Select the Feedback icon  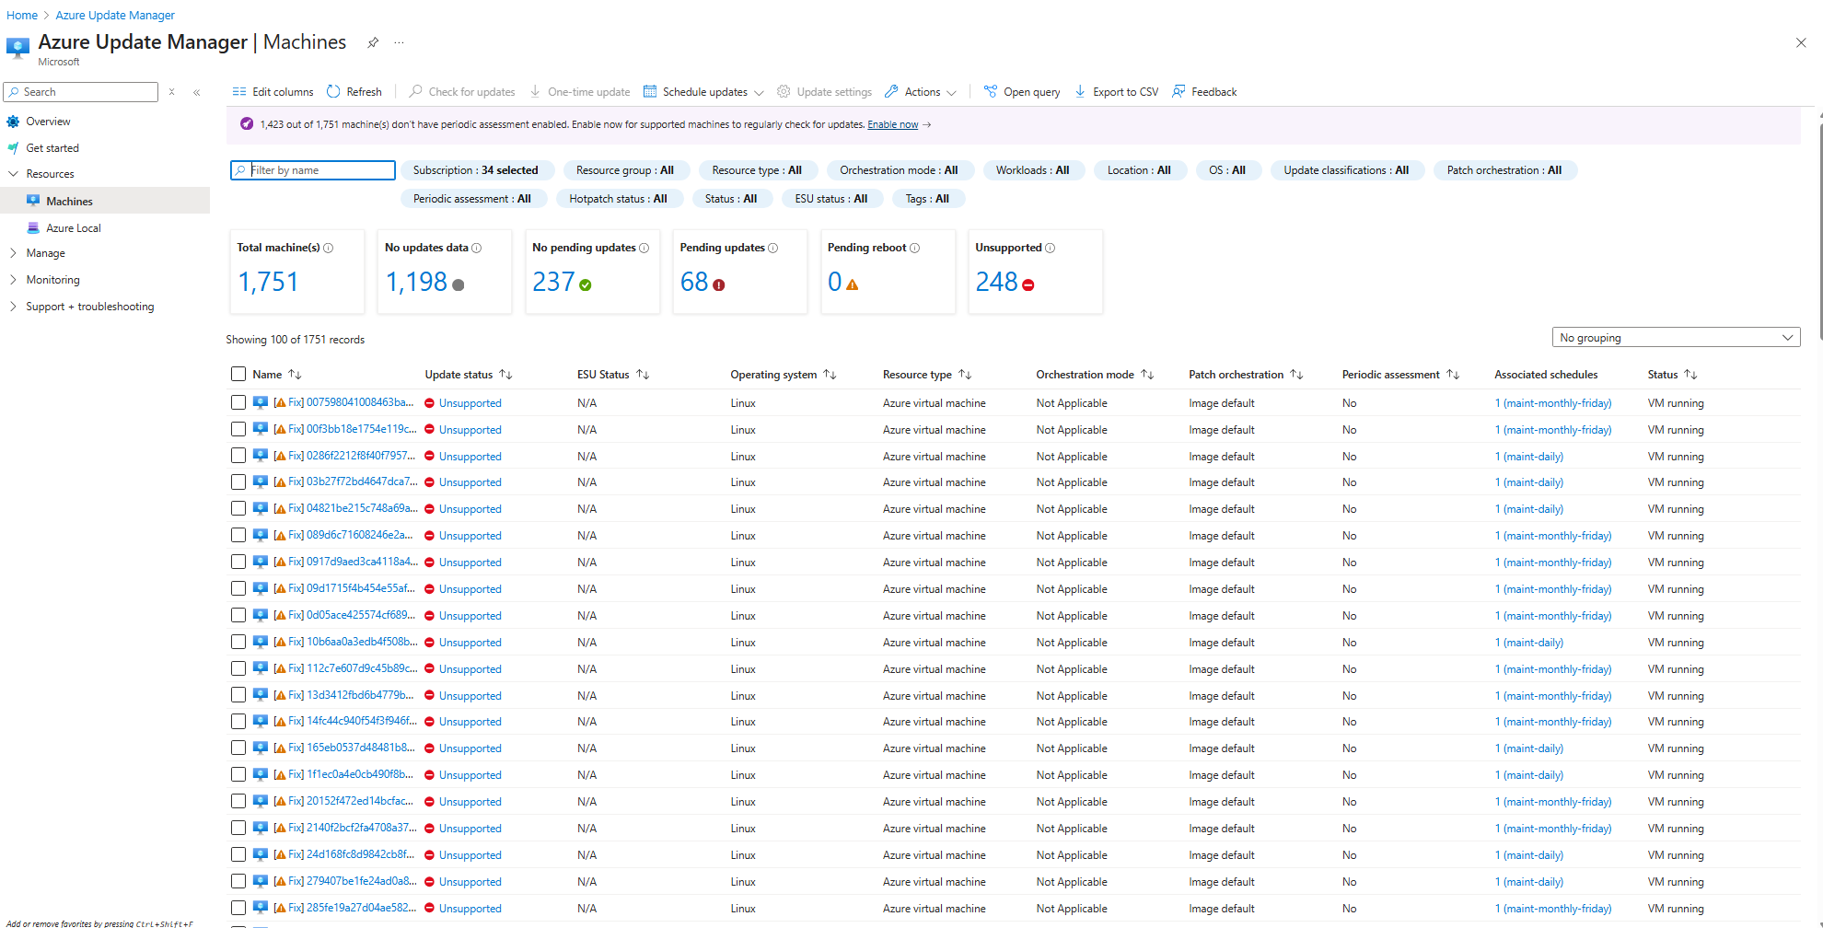click(1179, 91)
